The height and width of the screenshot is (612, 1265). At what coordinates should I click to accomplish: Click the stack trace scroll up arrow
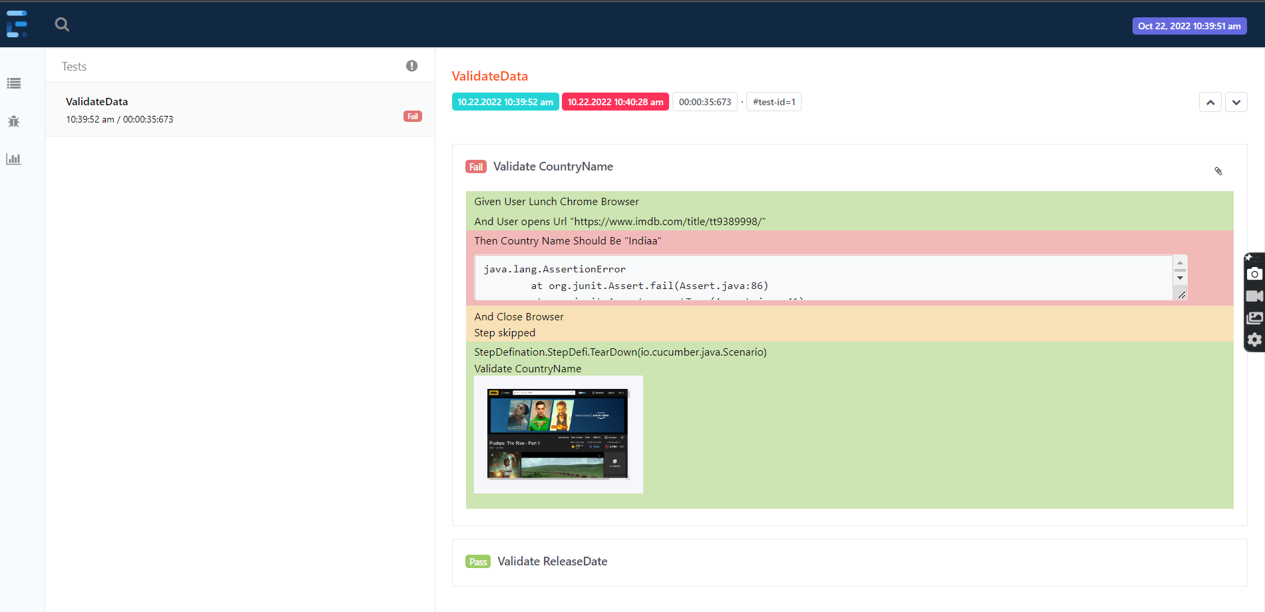[x=1180, y=263]
